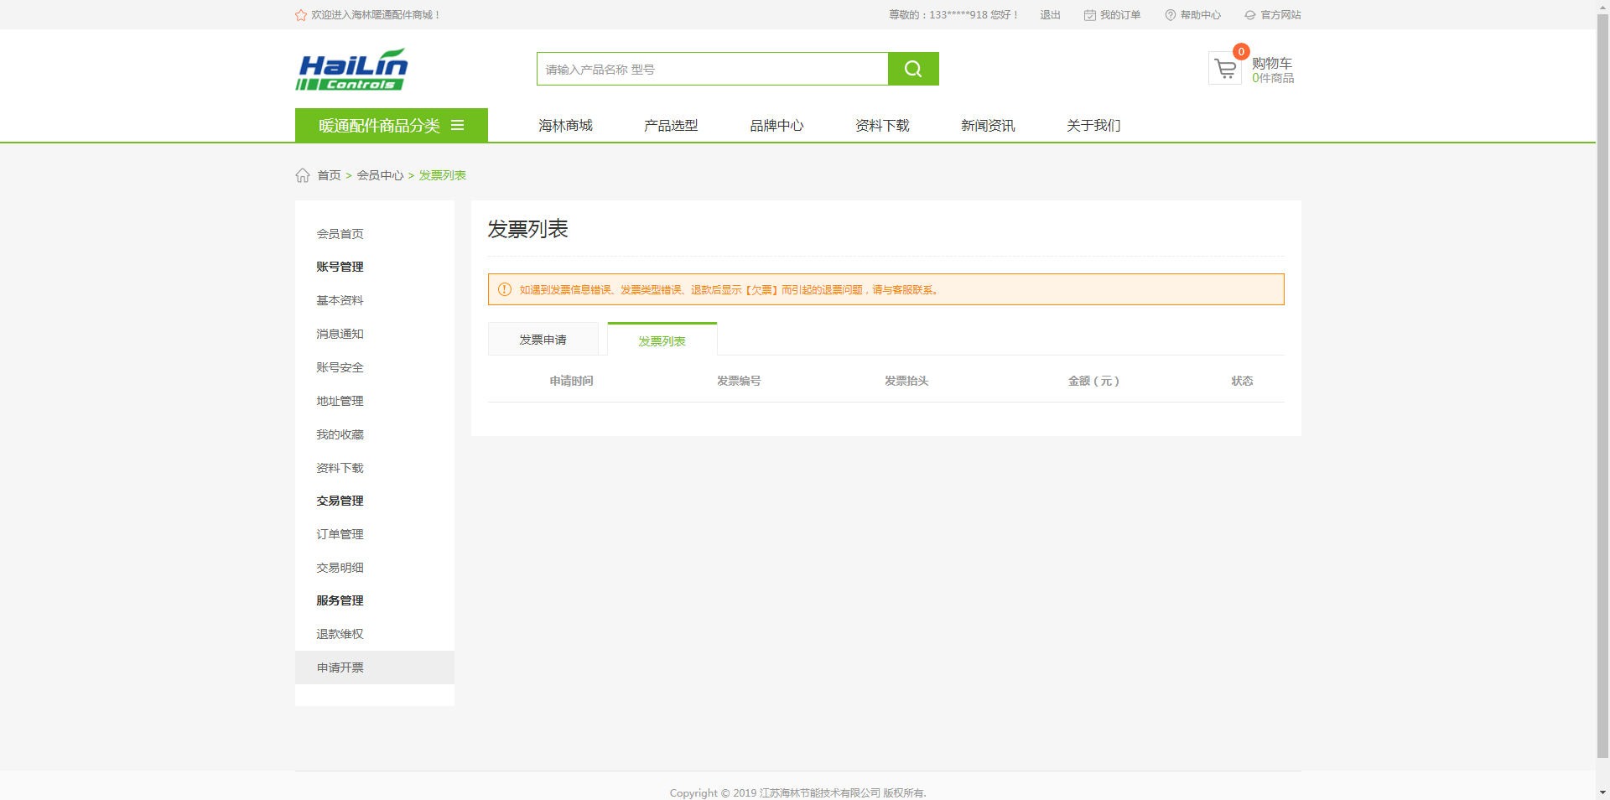Click the 发票编号 column header
This screenshot has height=800, width=1610.
(739, 381)
